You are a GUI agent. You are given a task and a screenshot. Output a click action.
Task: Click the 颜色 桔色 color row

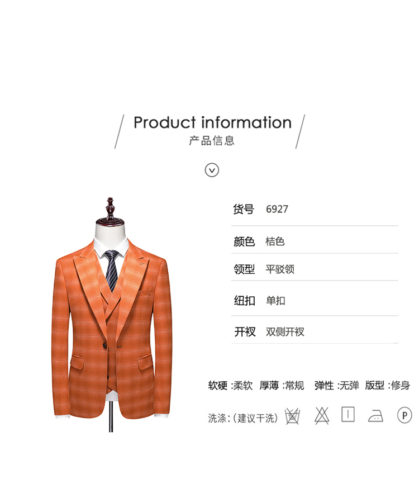tap(314, 241)
